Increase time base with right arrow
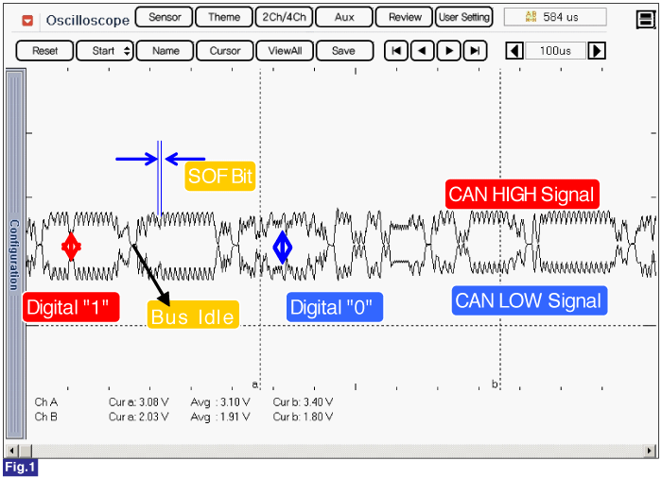The image size is (662, 478). [x=597, y=51]
